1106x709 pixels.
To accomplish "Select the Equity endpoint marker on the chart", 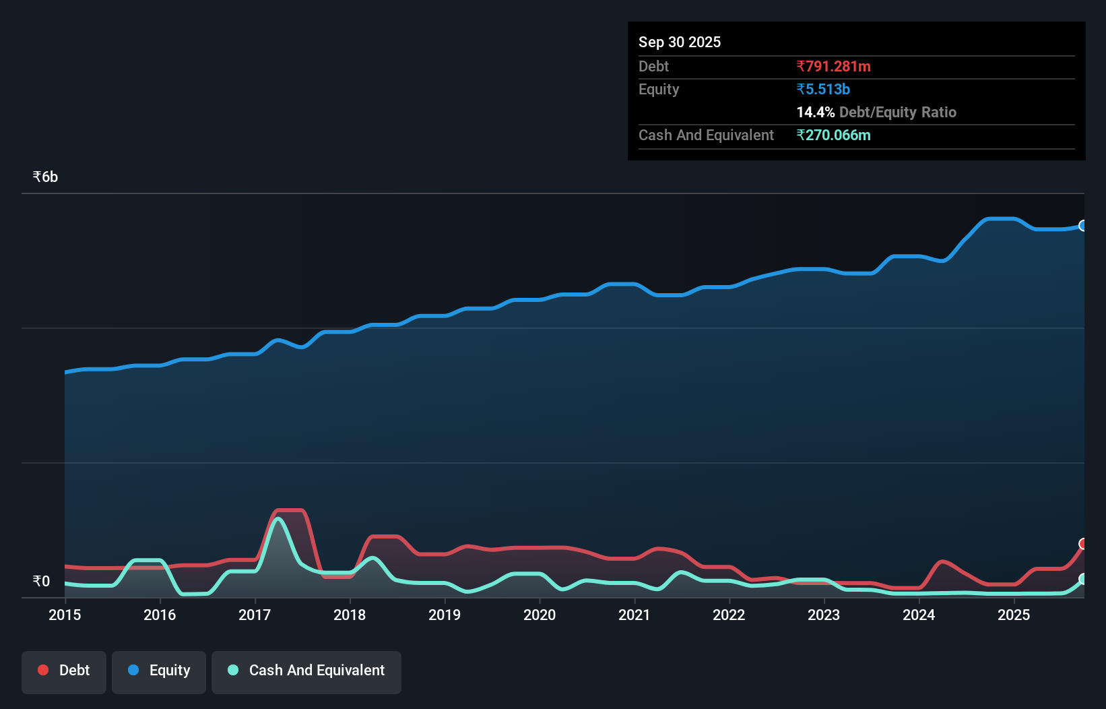I will [x=1083, y=225].
